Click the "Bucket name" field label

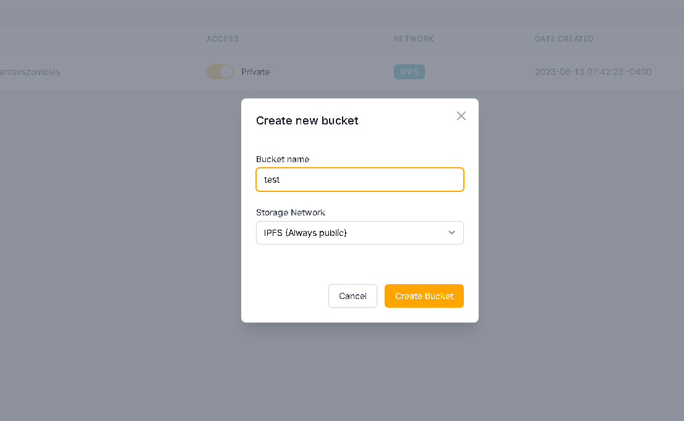[283, 159]
